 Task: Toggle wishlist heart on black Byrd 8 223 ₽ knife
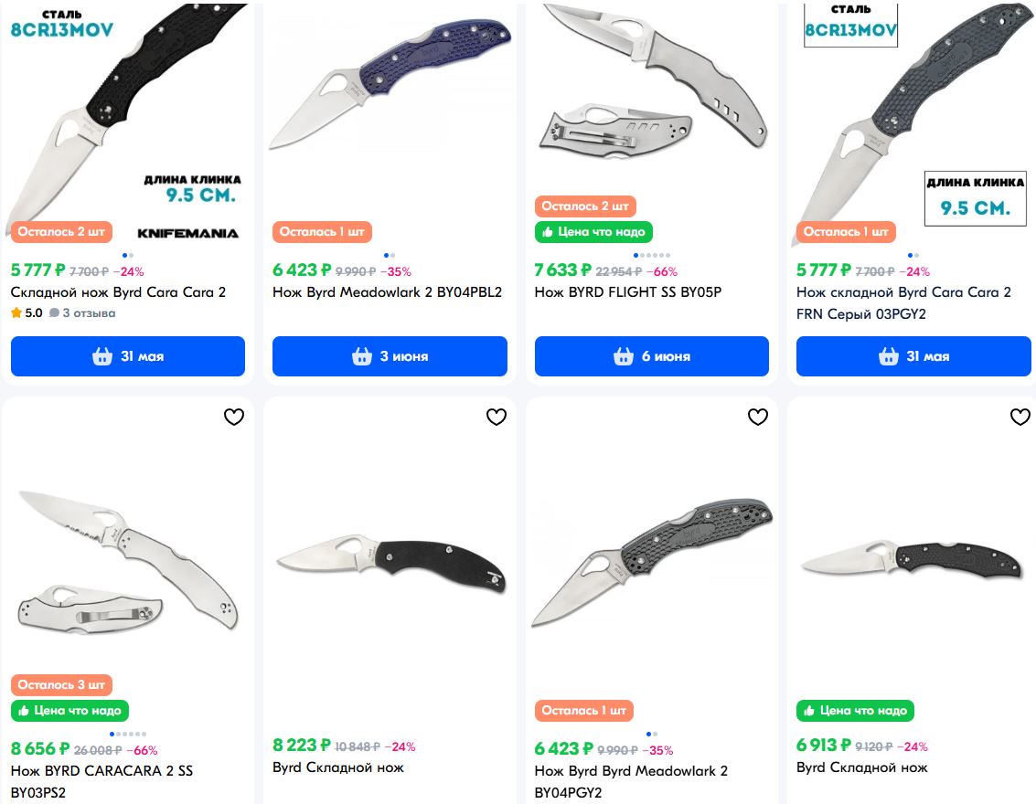(497, 417)
